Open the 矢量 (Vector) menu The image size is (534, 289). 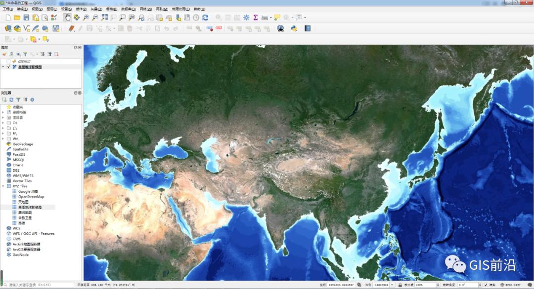pos(96,9)
